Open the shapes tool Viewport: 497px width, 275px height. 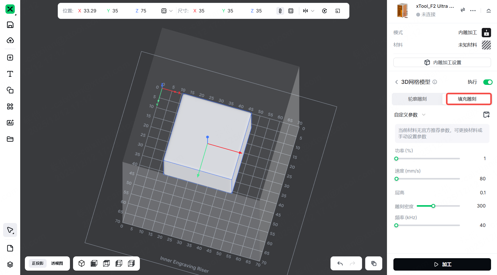pos(10,90)
